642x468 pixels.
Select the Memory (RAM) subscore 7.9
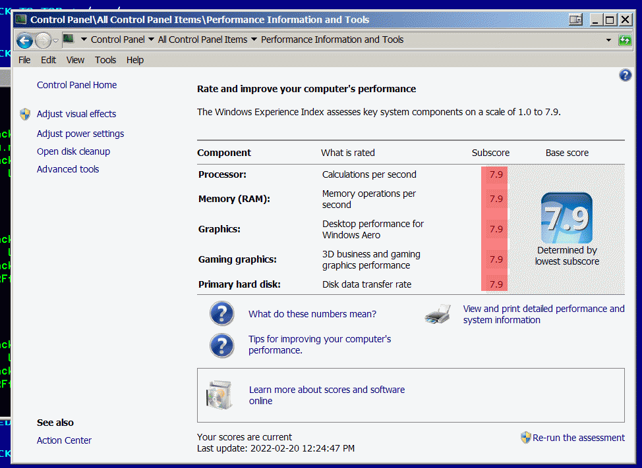[x=496, y=199]
